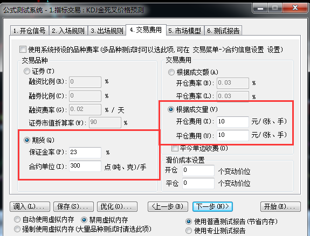Click the 优化(O)... button
310x236 pixels.
(117, 206)
